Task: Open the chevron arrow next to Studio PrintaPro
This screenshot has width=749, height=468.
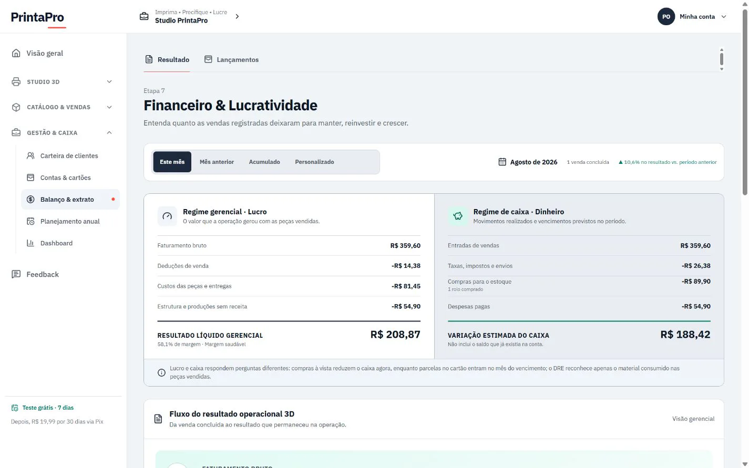Action: (x=237, y=16)
